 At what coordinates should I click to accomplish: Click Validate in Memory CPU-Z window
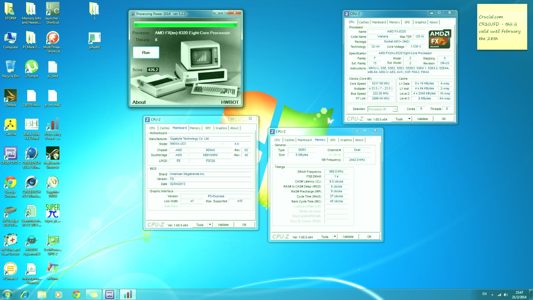coord(348,237)
